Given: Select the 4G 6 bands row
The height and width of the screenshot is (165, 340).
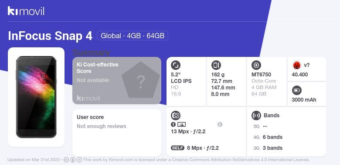Looking at the screenshot, I should coord(268,137).
